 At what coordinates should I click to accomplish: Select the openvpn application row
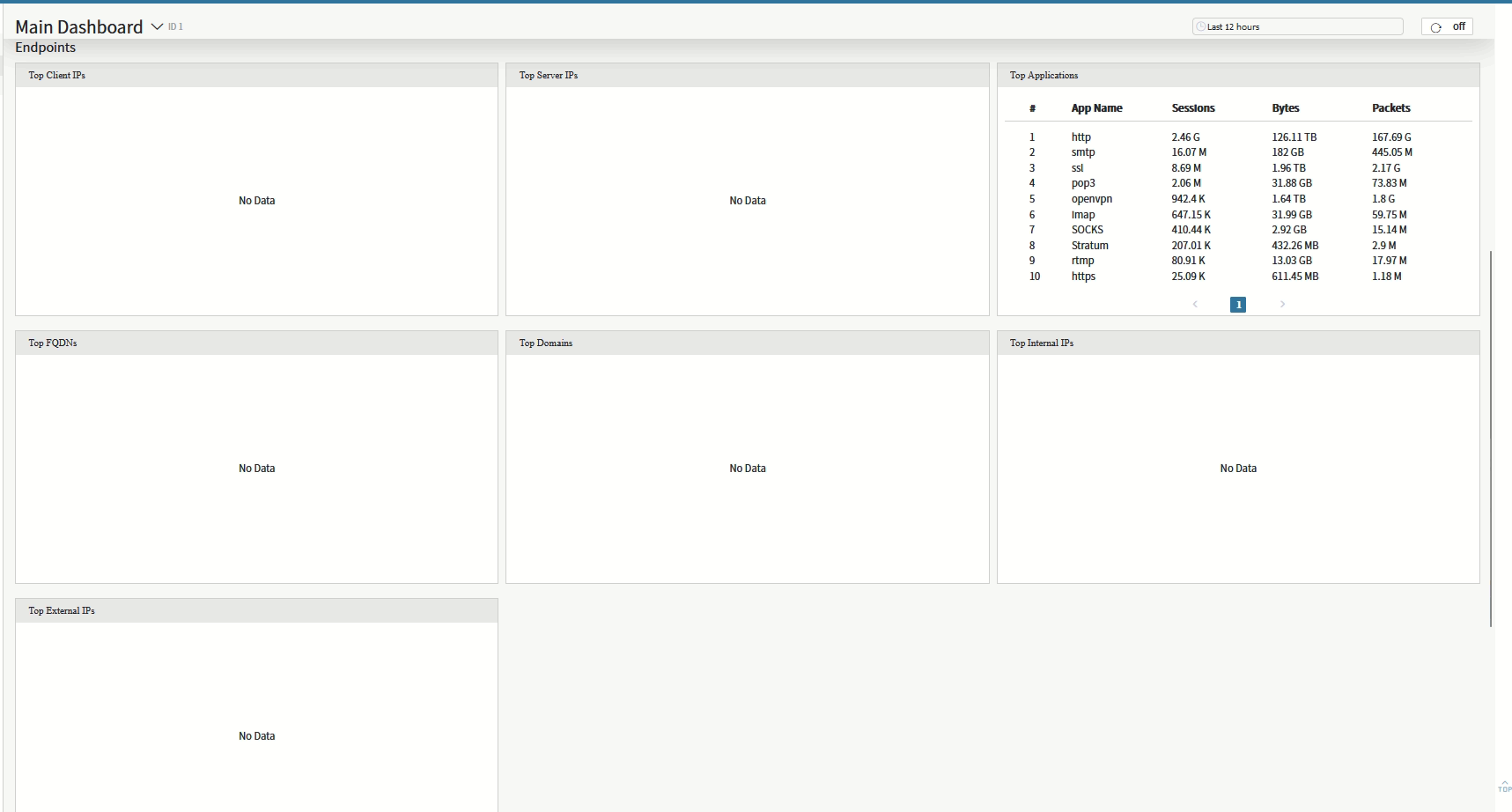point(1091,199)
